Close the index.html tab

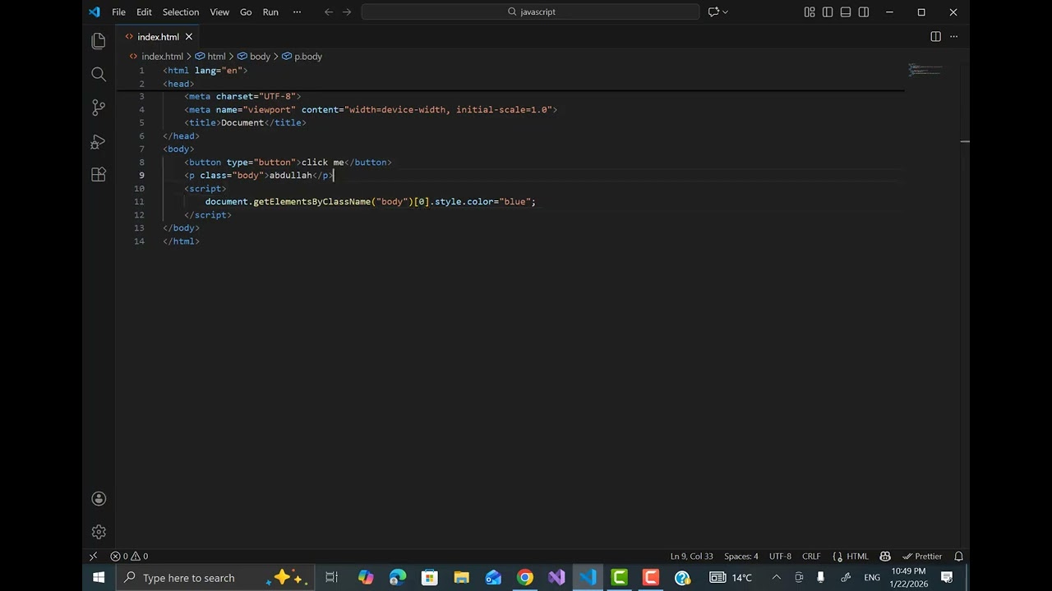click(188, 37)
